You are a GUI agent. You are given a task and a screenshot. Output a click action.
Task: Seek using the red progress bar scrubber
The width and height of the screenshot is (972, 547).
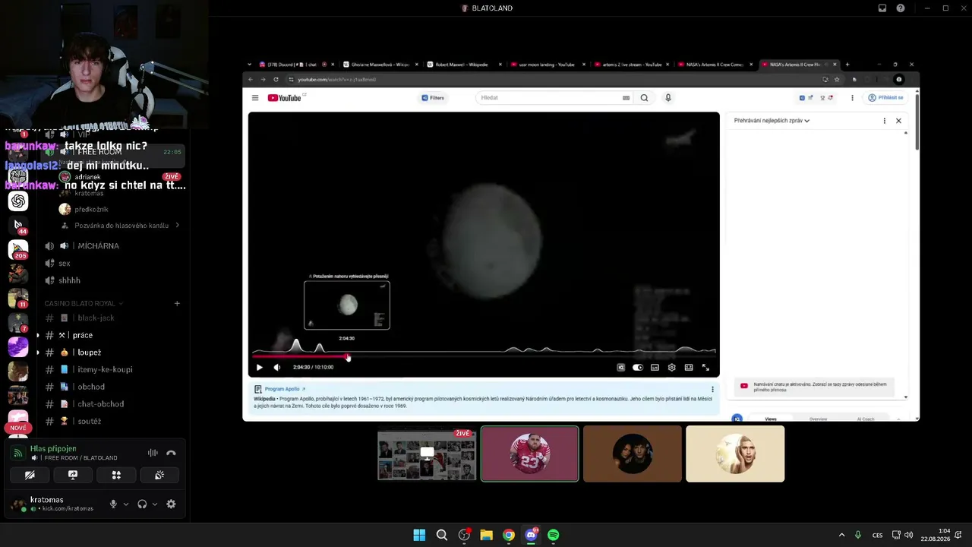tap(348, 356)
